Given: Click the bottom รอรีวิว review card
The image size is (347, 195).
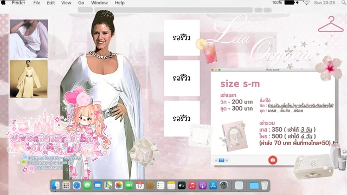Looking at the screenshot, I should click(x=182, y=119).
